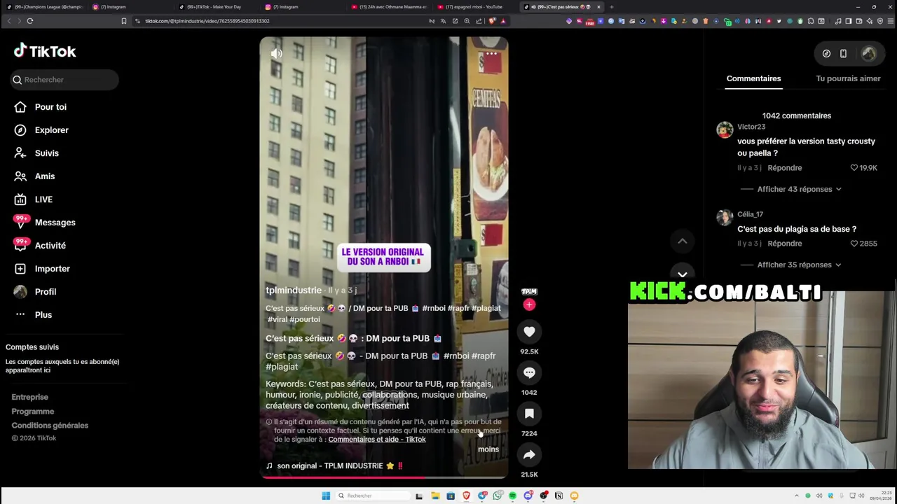Reload the page in browser
Screen dimensions: 897x504
[x=30, y=21]
